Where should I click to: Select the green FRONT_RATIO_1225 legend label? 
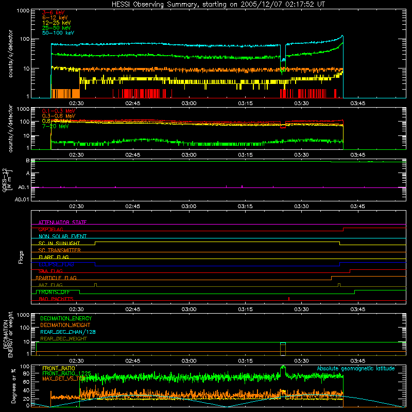coord(66,373)
